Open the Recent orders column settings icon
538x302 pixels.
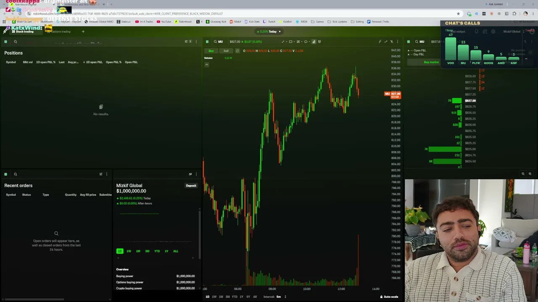(101, 174)
